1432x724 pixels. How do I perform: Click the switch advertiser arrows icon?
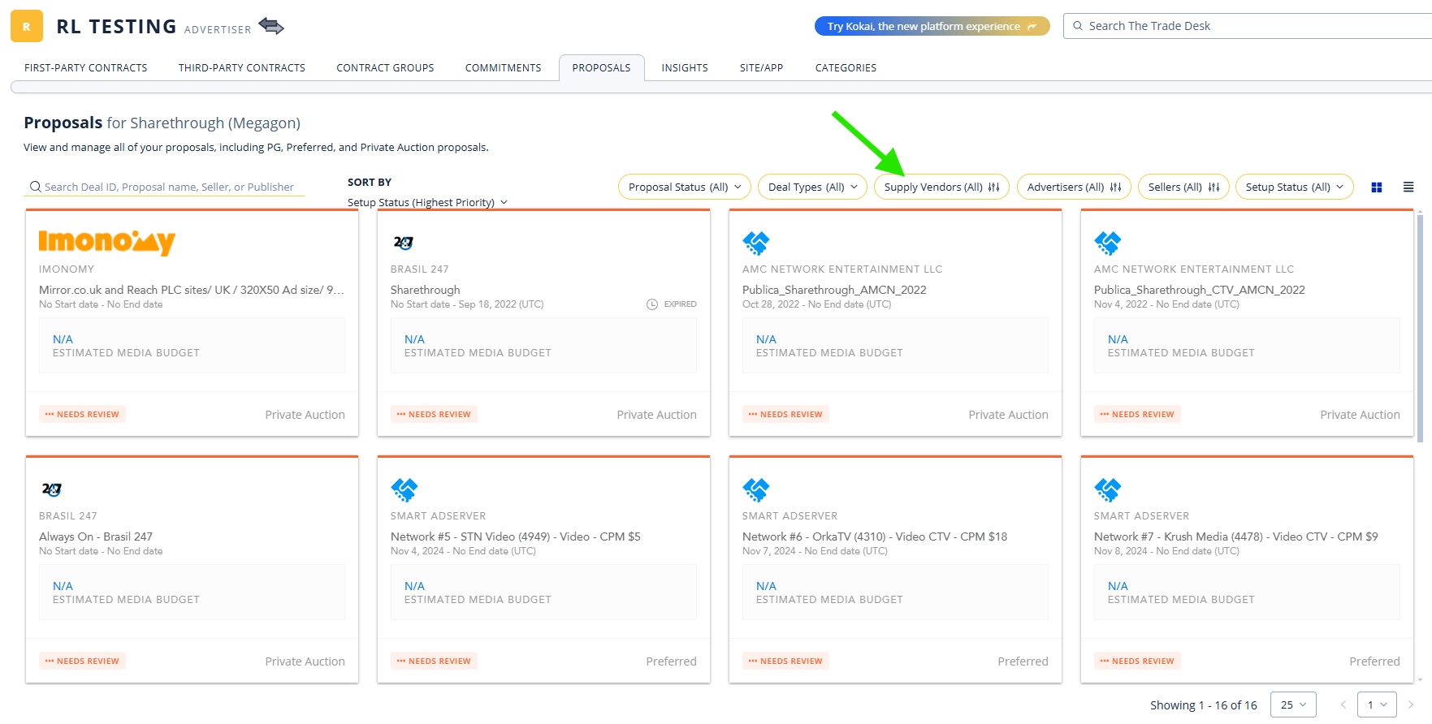[x=271, y=27]
